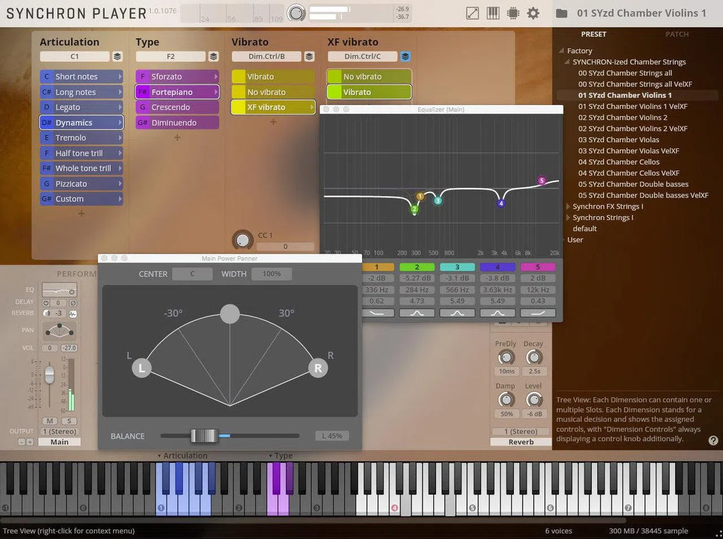Click the reverb waveform icon in mixer
Viewport: 723px width, 539px height.
[73, 314]
